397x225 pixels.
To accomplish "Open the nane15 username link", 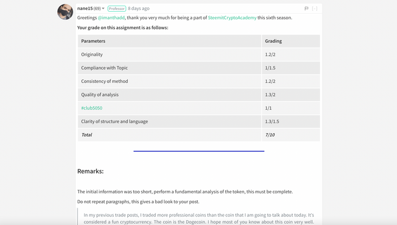I will pyautogui.click(x=85, y=8).
